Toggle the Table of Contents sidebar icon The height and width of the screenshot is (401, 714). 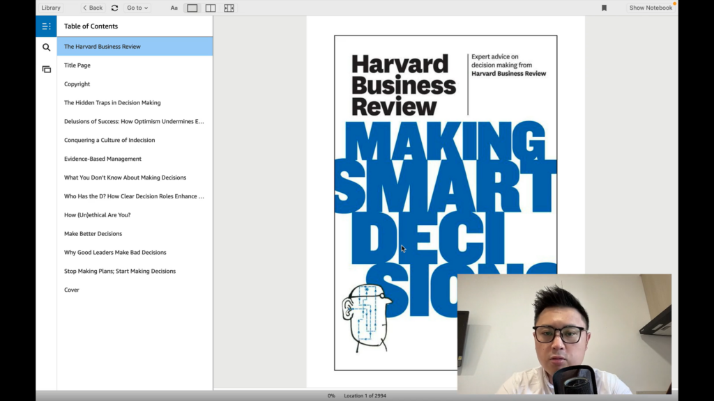[x=46, y=26]
